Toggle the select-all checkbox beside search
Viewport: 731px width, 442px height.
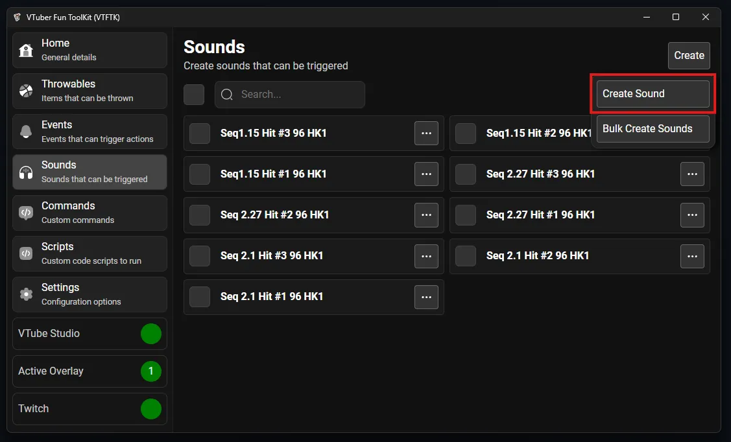point(194,95)
